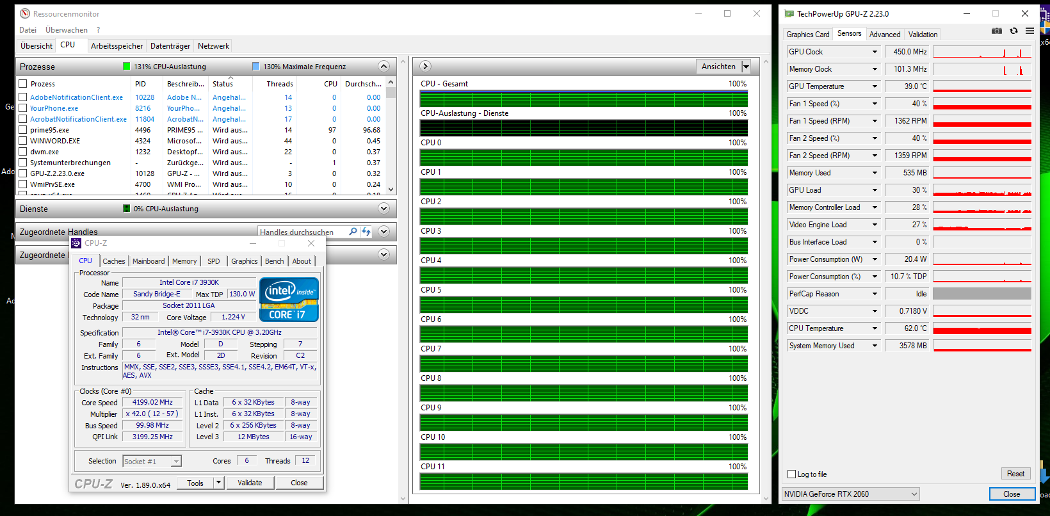Click the Ansichten button

click(x=718, y=67)
